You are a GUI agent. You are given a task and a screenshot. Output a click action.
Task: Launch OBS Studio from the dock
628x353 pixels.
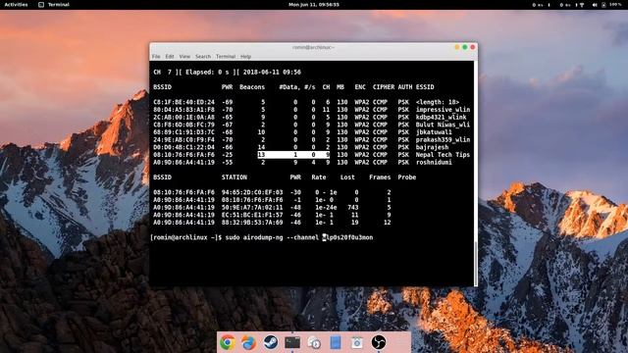tap(379, 342)
